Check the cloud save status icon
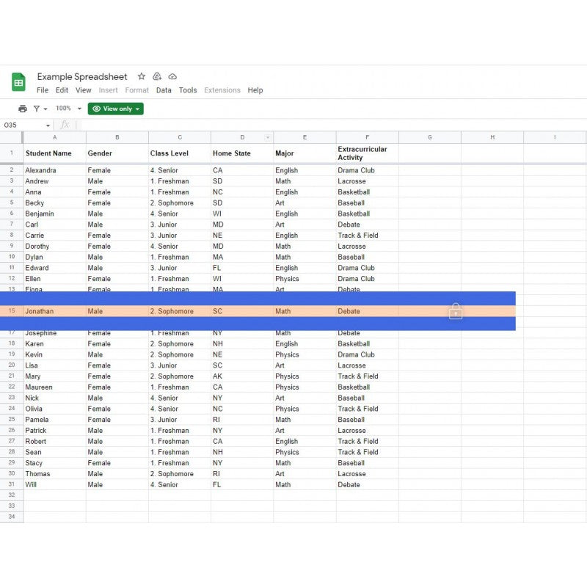The image size is (587, 587). [x=172, y=76]
